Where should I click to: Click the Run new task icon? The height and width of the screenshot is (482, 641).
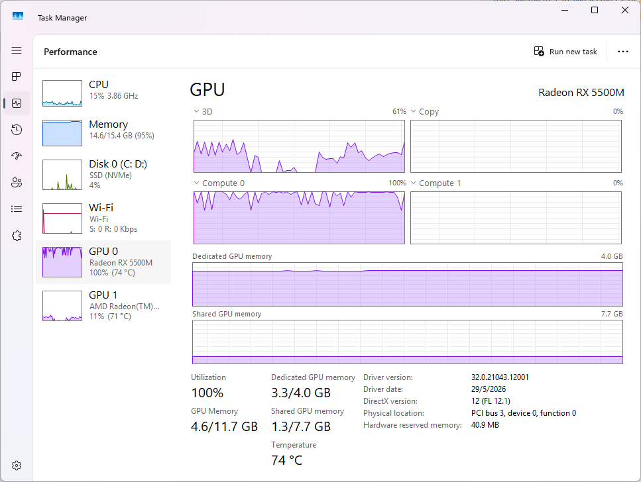(539, 52)
